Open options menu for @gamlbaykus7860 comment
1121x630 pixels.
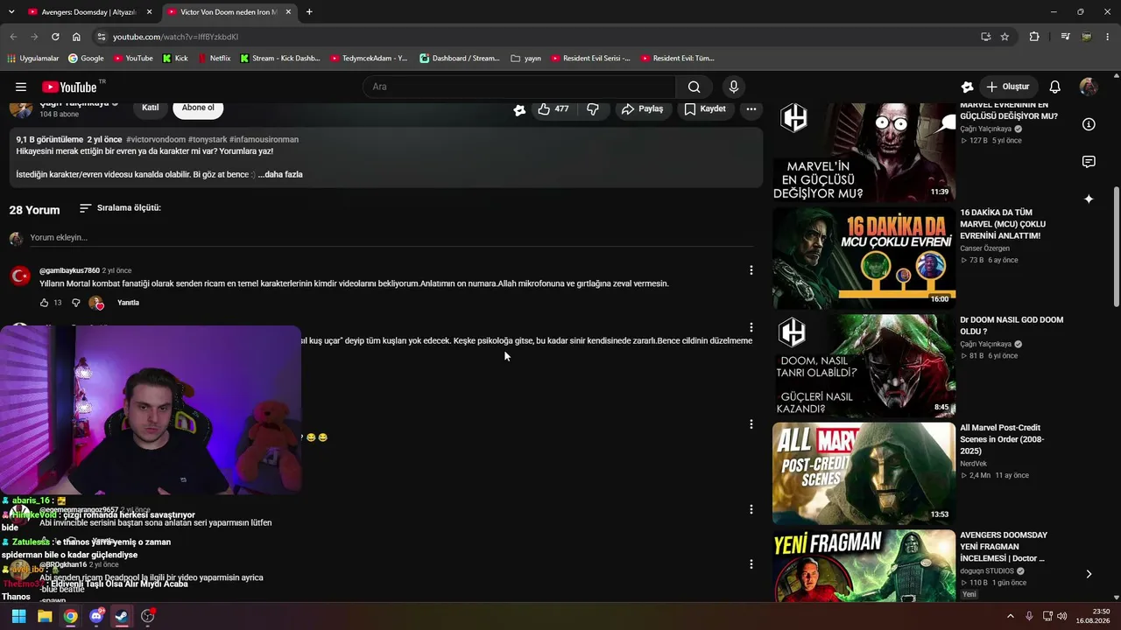coord(751,270)
